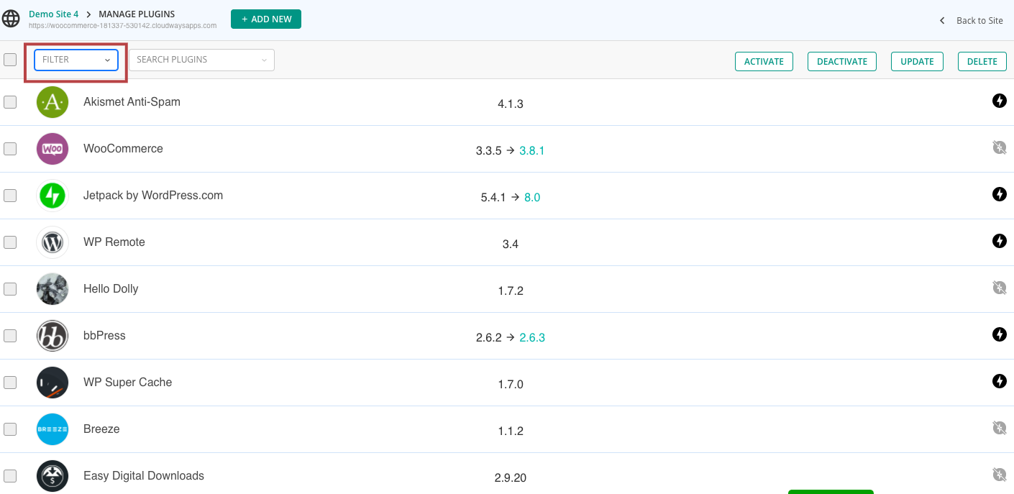Click Akismet version 4.1.3
The height and width of the screenshot is (494, 1014).
(x=511, y=104)
